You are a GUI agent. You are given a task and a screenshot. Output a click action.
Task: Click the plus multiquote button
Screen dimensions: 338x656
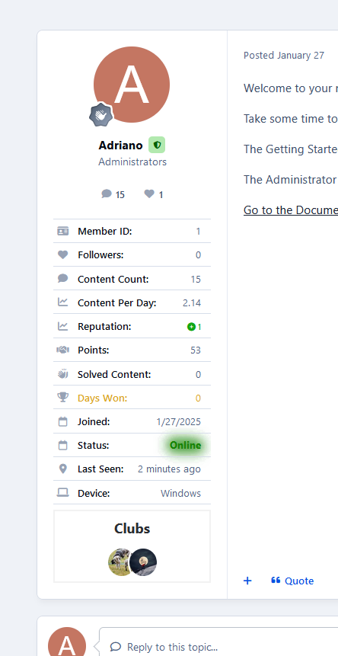coord(247,581)
